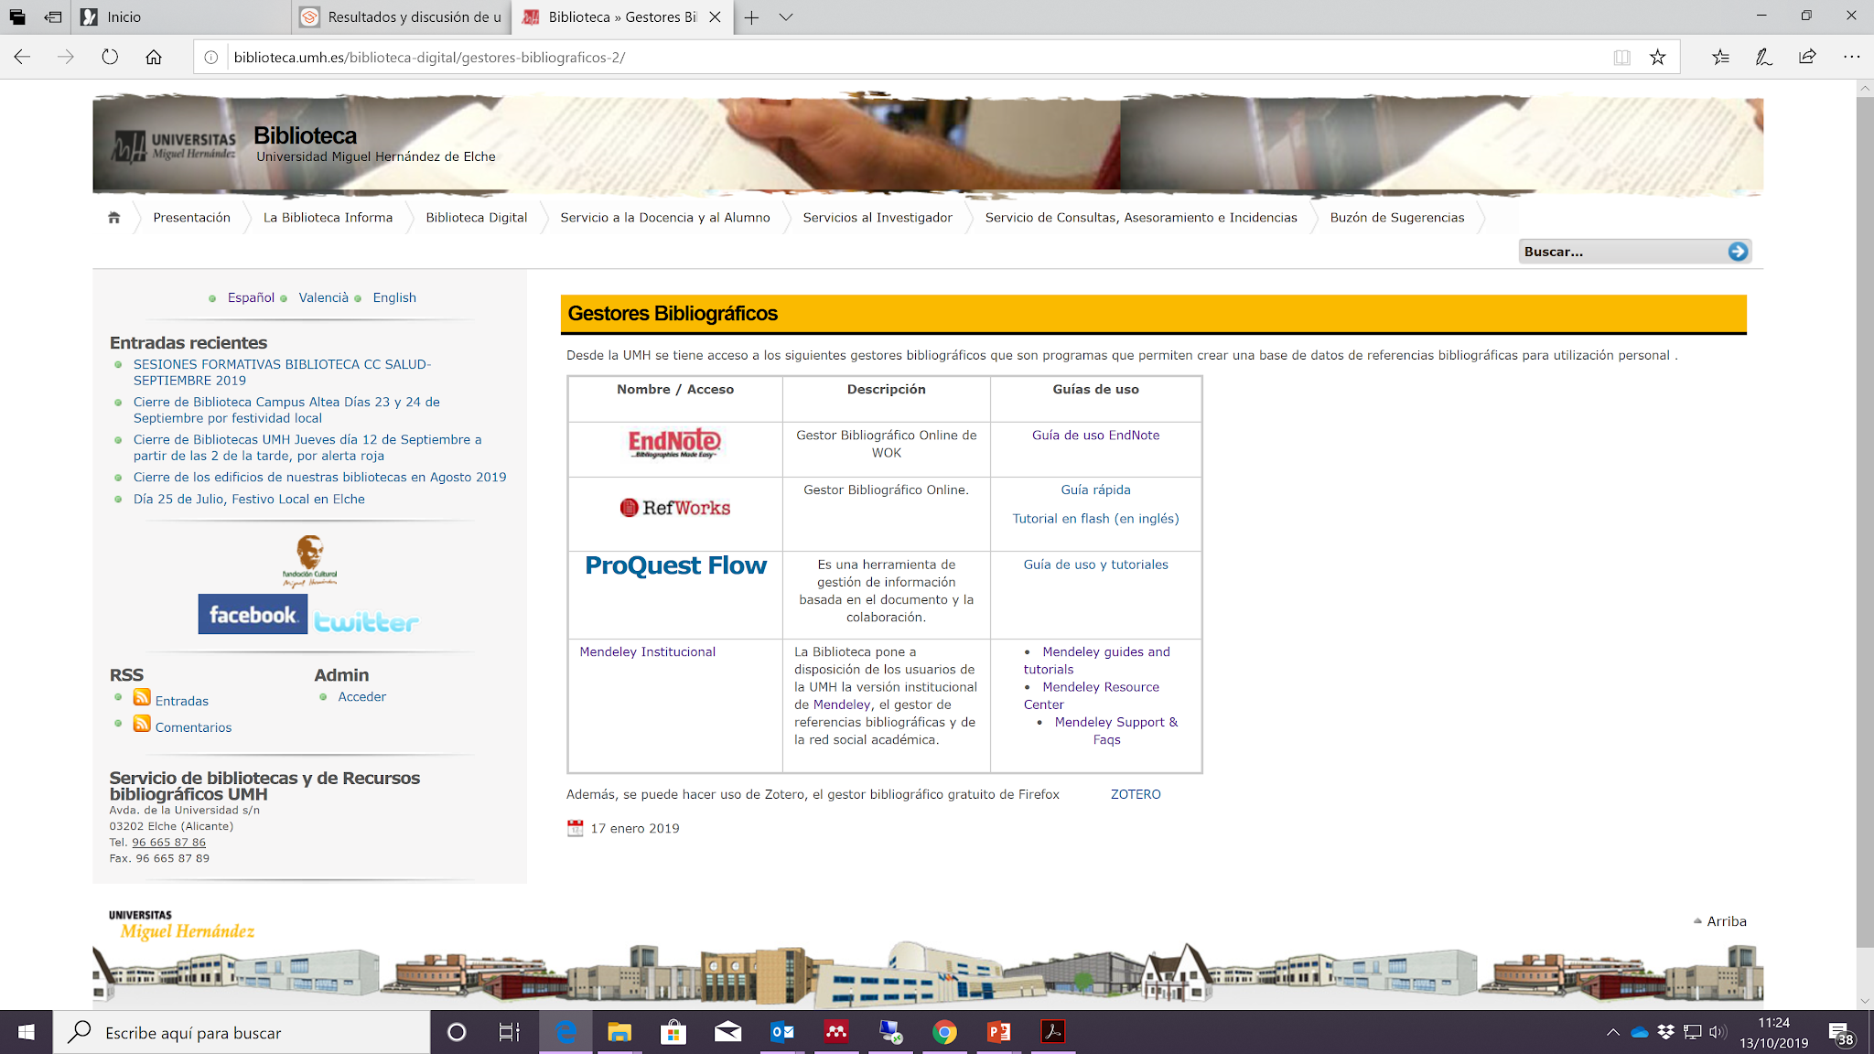The height and width of the screenshot is (1054, 1874).
Task: Open Biblioteca Digital menu item
Action: 476,218
